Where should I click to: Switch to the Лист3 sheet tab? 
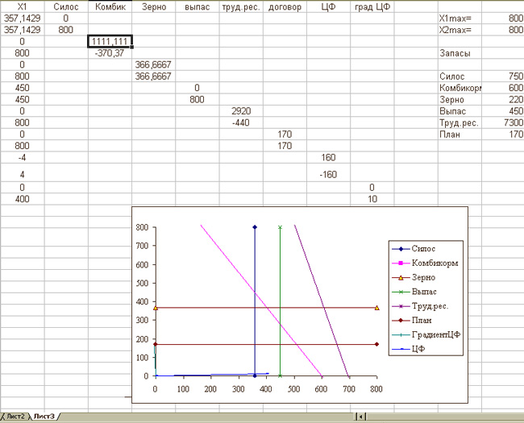[44, 417]
